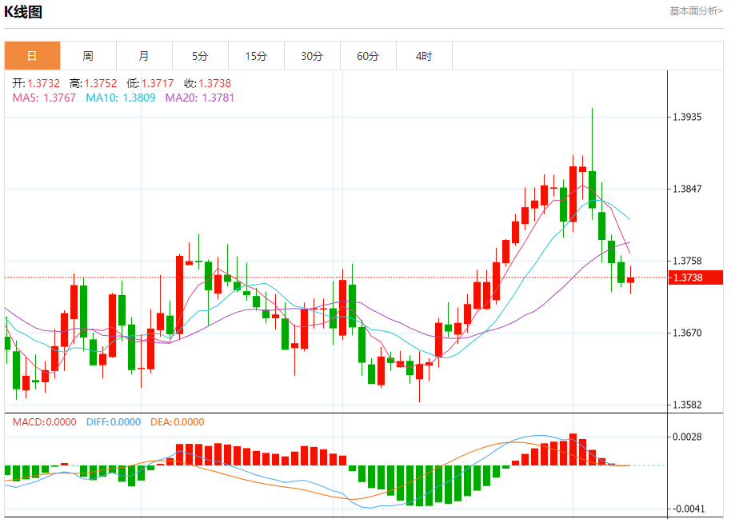Click the 1.3758 price axis label
This screenshot has width=731, height=519.
[687, 261]
